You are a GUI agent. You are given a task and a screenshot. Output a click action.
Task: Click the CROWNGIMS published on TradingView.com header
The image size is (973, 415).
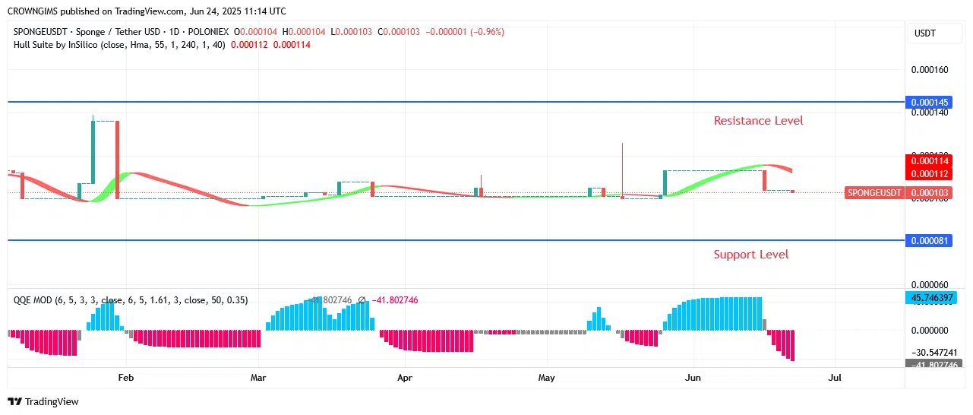pos(147,11)
